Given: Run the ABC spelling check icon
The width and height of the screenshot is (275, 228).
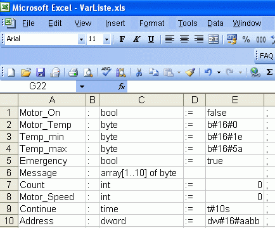Looking at the screenshot, I should 106,72.
